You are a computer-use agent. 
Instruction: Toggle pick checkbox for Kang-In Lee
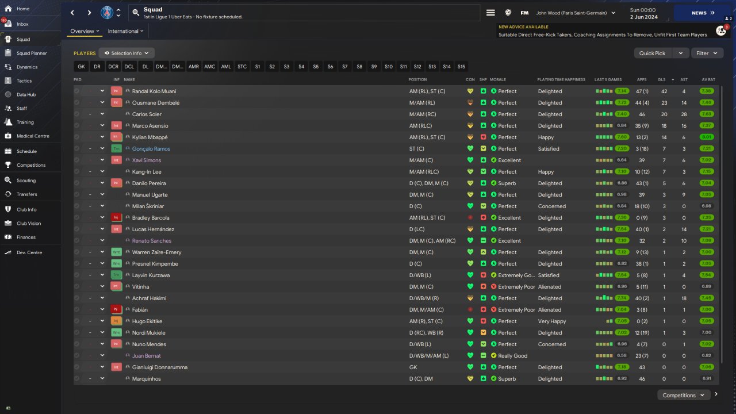[76, 171]
